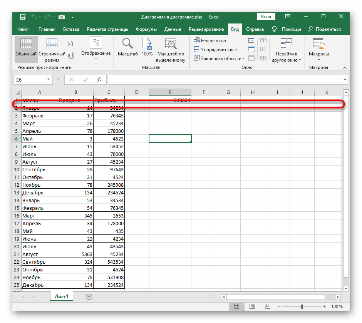Screen dimensions: 362x323
Task: Click the Вход sign-in button
Action: 266,17
